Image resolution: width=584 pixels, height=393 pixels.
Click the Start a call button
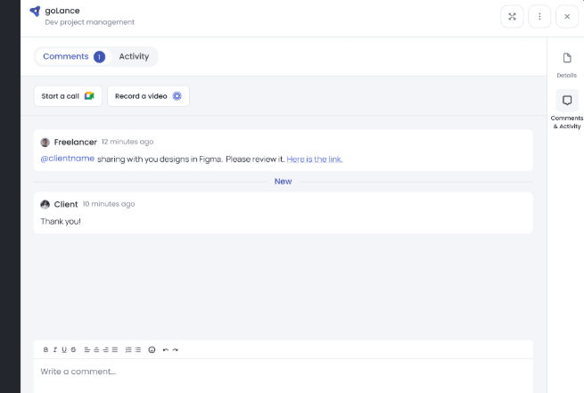click(68, 96)
